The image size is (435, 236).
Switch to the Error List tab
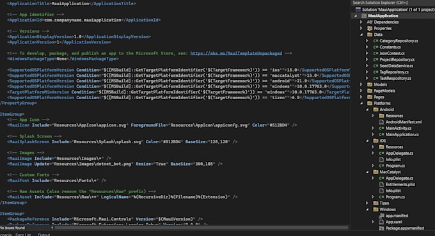pyautogui.click(x=23, y=234)
